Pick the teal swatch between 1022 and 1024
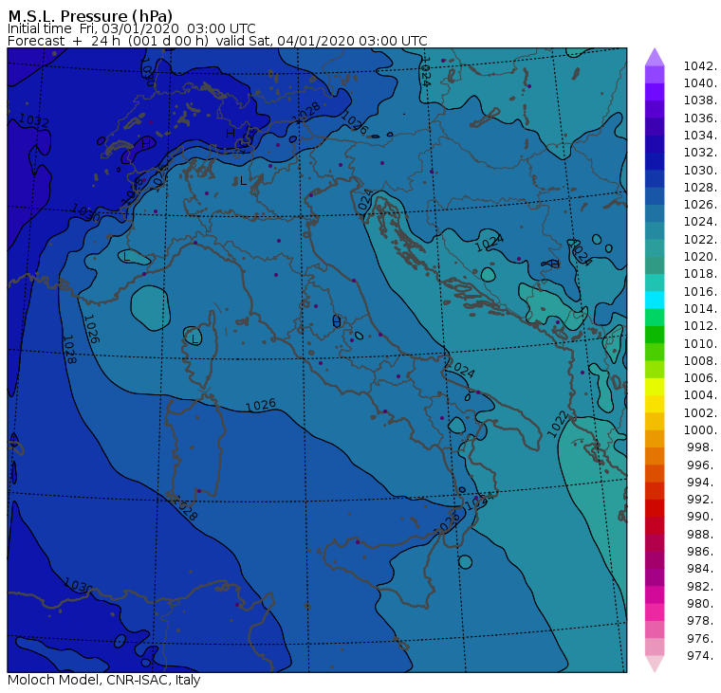This screenshot has width=721, height=693. (655, 230)
